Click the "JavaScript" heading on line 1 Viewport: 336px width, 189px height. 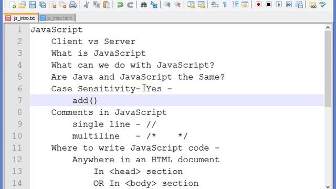click(x=57, y=29)
